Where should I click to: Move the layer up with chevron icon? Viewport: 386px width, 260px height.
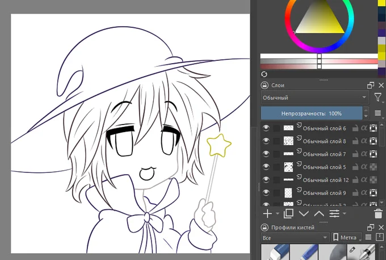click(x=319, y=213)
